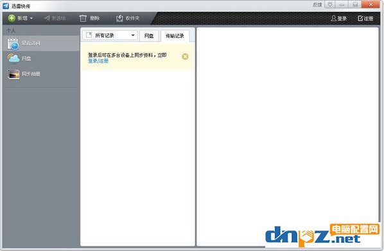Select the 网盘 cloud item in sidebar
Image resolution: width=384 pixels, height=251 pixels.
point(41,58)
